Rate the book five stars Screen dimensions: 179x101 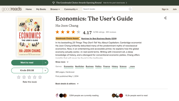40,77
